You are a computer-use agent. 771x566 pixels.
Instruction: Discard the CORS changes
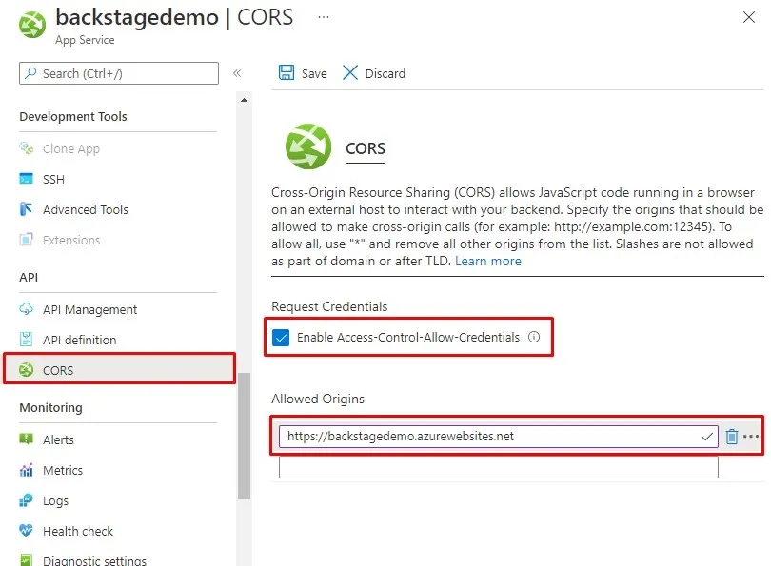point(385,73)
